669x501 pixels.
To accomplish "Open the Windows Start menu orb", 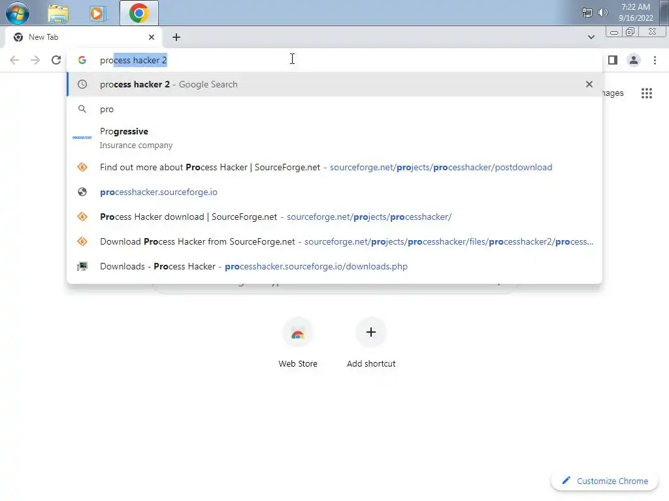I will coord(18,13).
